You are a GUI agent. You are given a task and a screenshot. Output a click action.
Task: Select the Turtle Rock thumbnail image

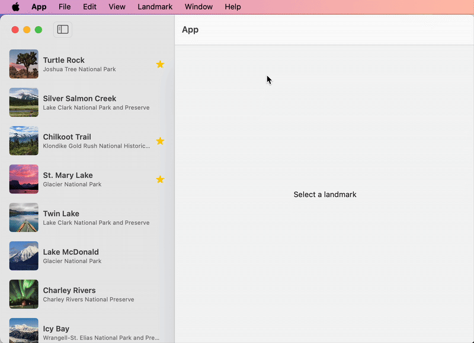click(24, 64)
